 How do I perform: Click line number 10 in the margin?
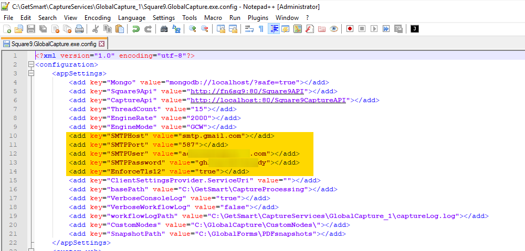coord(14,136)
